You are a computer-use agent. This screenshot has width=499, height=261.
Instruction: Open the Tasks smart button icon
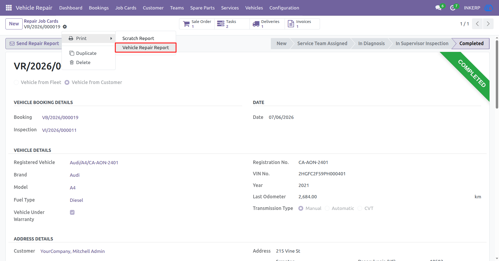pos(221,24)
